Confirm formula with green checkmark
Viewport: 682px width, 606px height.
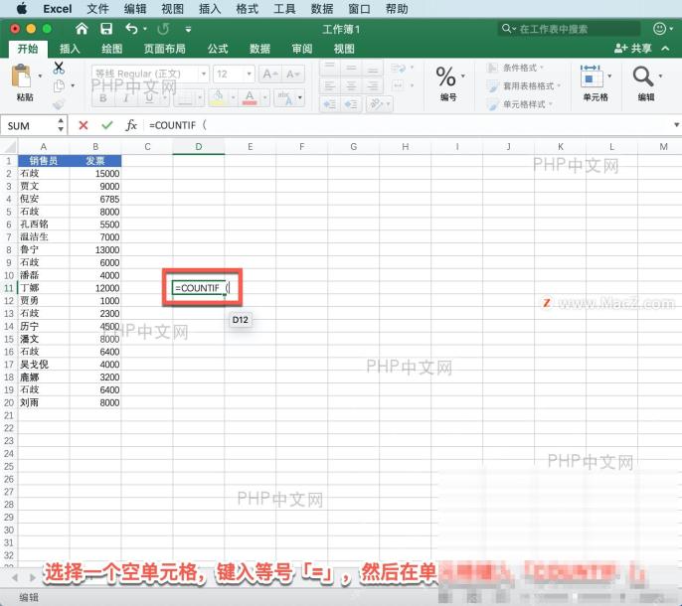click(107, 125)
